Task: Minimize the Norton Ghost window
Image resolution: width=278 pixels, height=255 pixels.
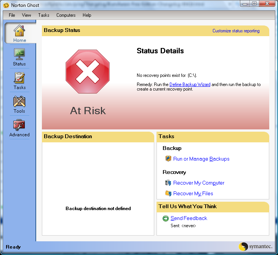Action: tap(245, 4)
